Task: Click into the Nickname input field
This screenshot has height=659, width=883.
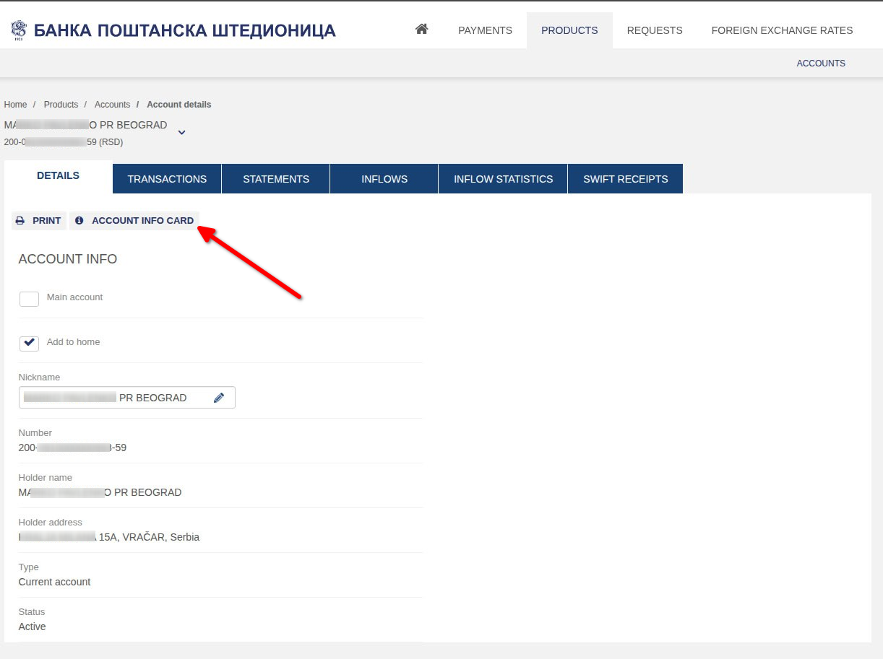Action: tap(116, 398)
